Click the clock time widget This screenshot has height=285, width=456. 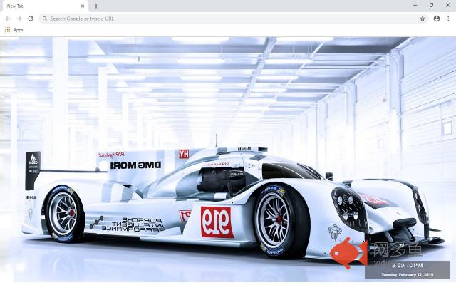tap(407, 265)
